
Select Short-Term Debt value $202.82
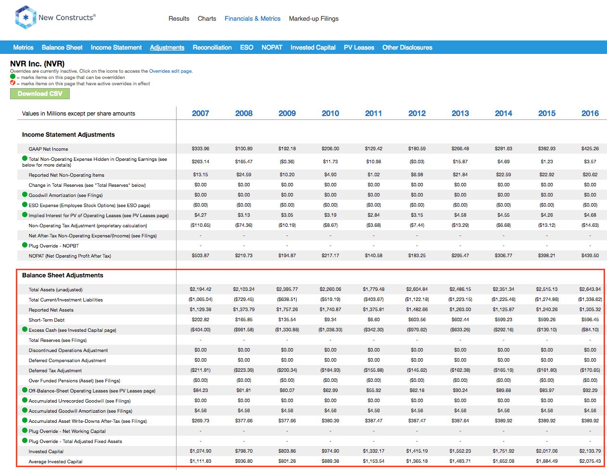(201, 320)
